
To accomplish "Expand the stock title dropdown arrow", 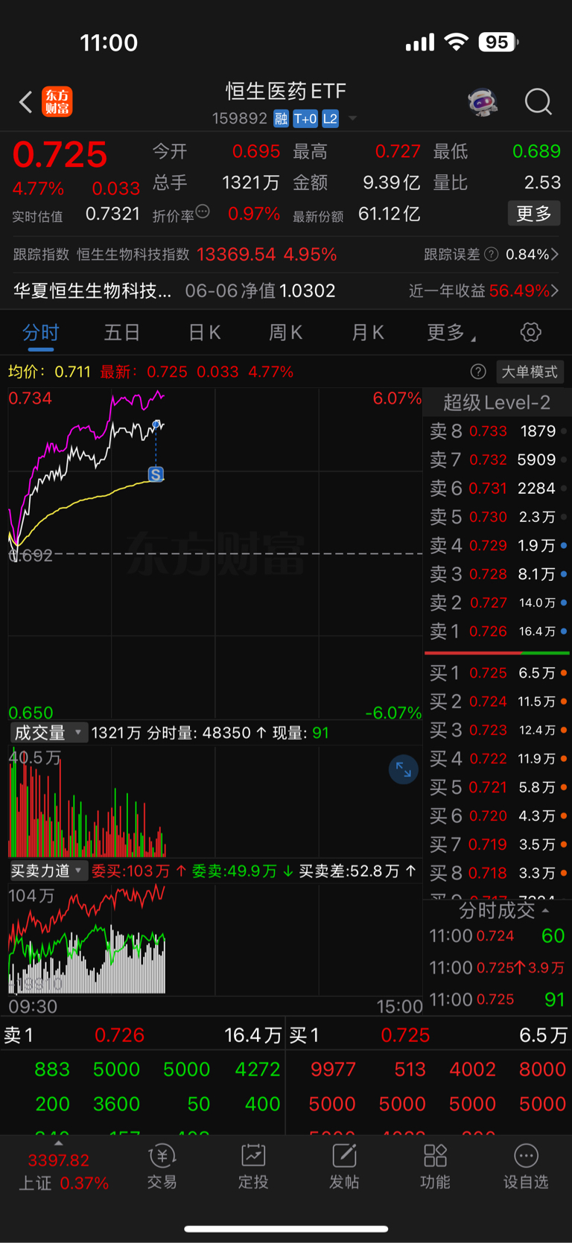I will [x=353, y=118].
